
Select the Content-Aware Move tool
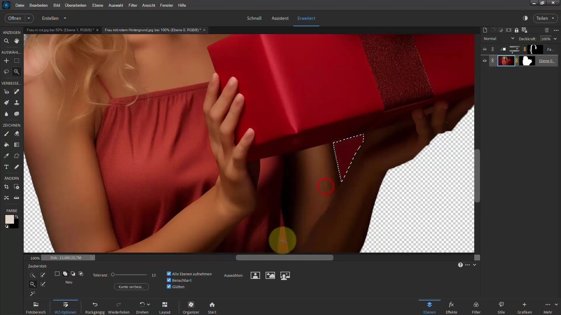6,198
